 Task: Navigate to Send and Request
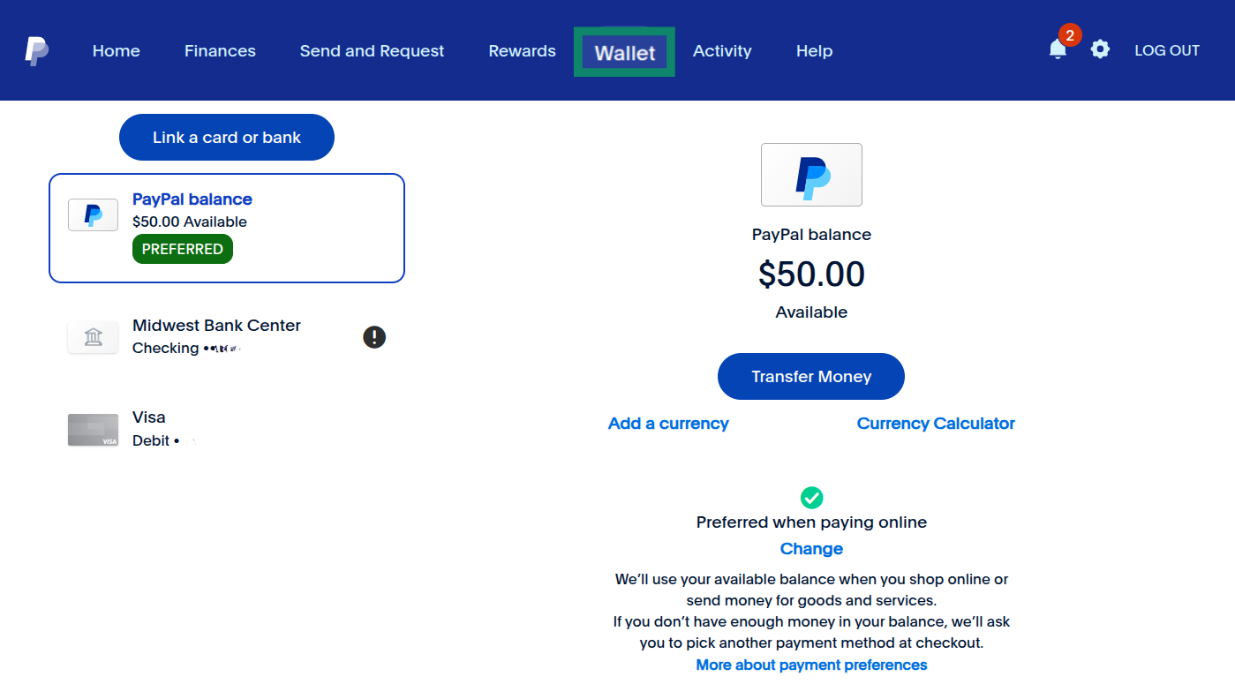(372, 50)
